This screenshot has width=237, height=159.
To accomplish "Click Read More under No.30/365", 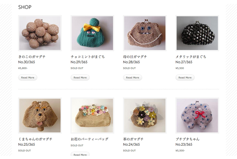I will (28, 77).
